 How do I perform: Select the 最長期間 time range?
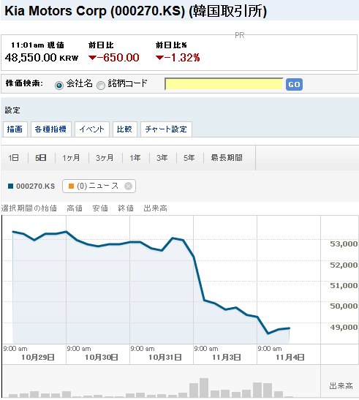coord(227,158)
